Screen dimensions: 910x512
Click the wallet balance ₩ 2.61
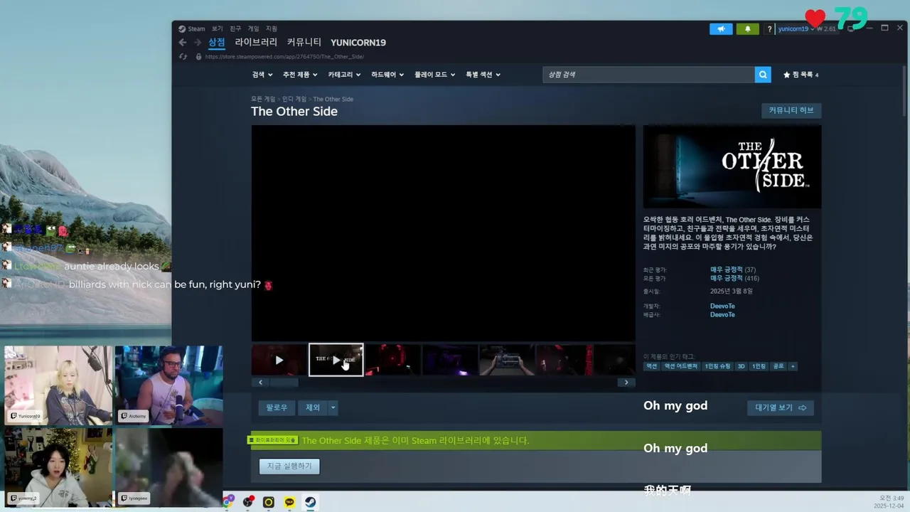pyautogui.click(x=826, y=29)
